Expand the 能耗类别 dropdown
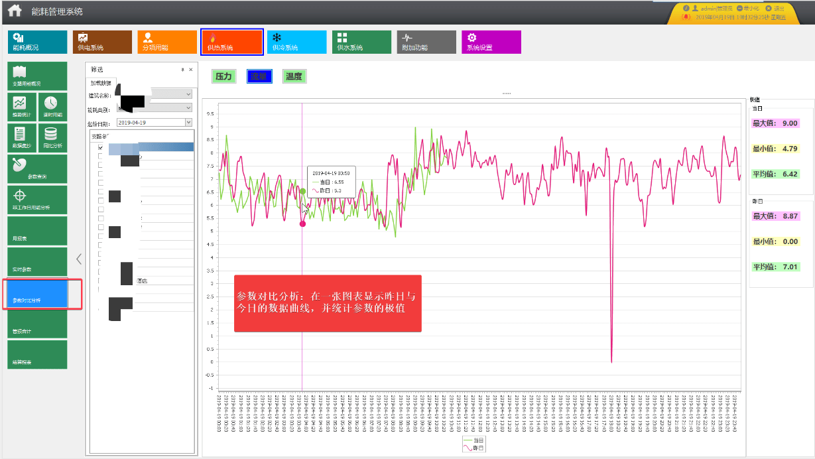The image size is (815, 459). click(188, 108)
